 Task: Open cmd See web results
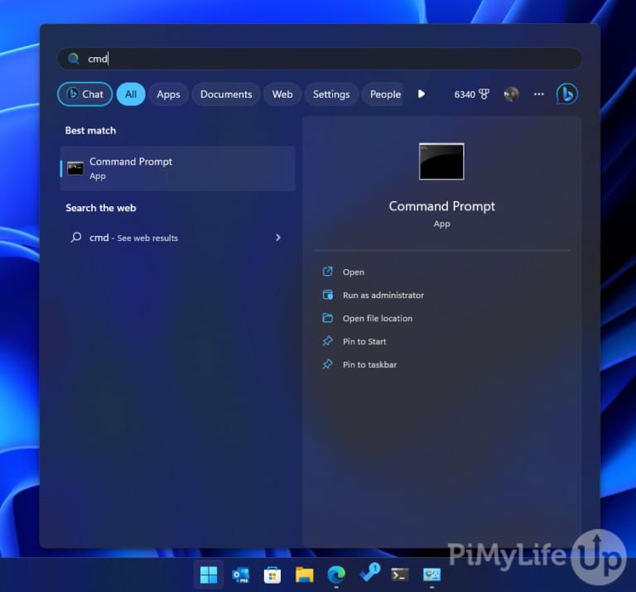178,238
